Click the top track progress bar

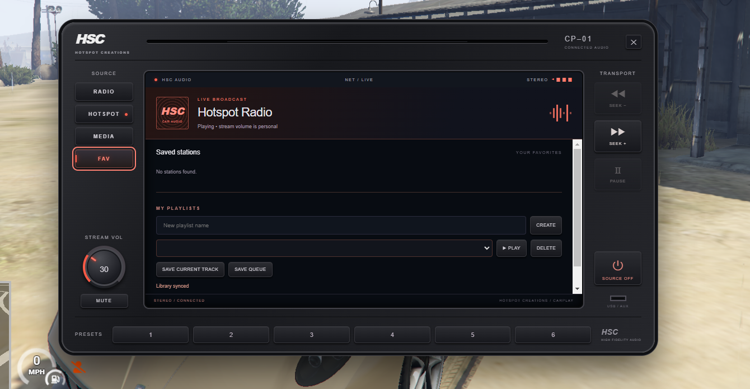tap(348, 41)
